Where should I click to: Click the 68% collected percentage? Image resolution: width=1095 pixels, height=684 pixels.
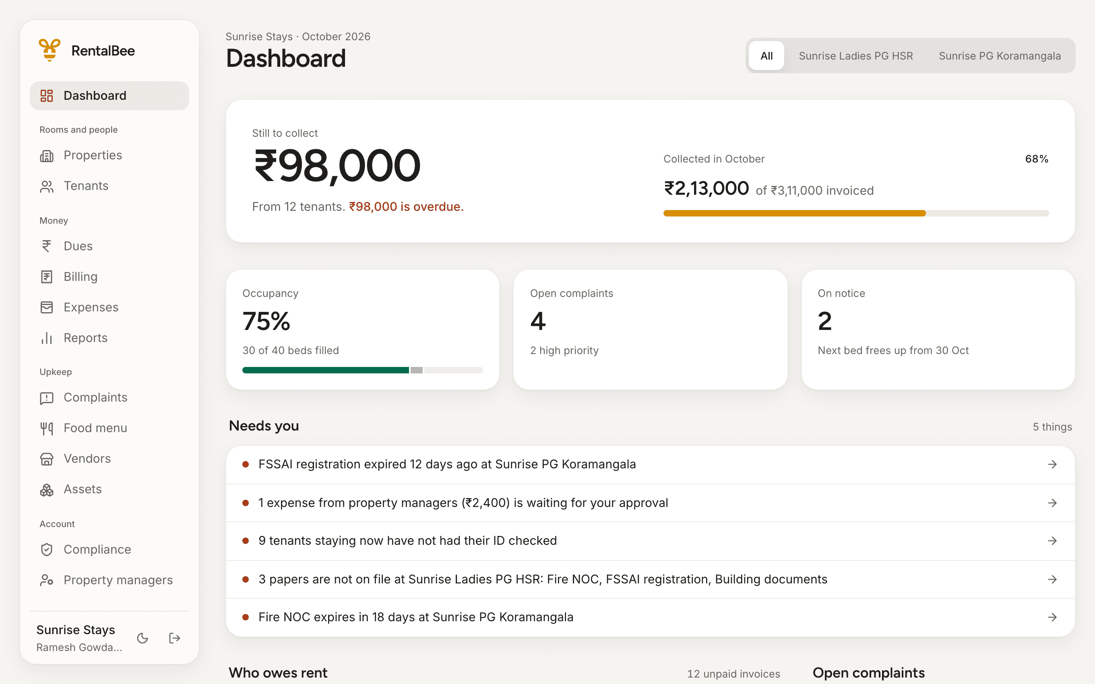coord(1037,159)
